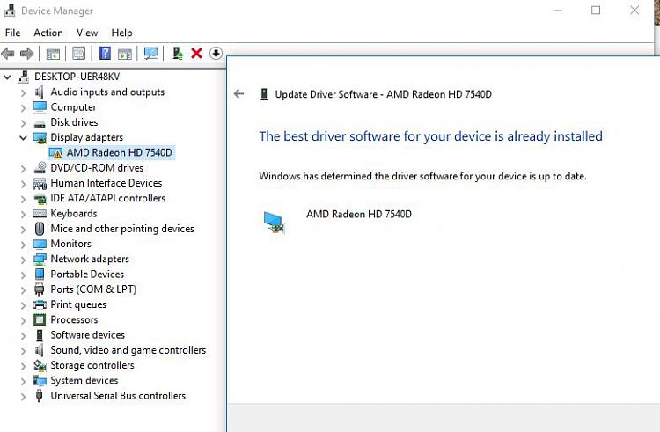Click the Back arrow toolbar button
The height and width of the screenshot is (432, 660).
[x=8, y=54]
